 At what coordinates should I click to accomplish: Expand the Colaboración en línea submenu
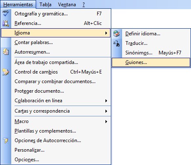click(56, 101)
